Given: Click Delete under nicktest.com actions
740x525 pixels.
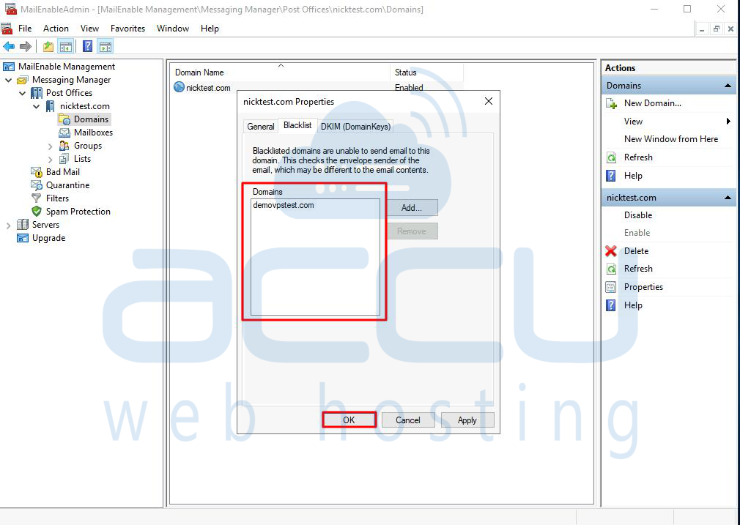Looking at the screenshot, I should tap(636, 251).
